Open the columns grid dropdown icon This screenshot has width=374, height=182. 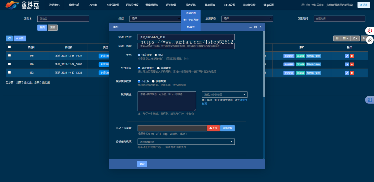click(x=345, y=38)
